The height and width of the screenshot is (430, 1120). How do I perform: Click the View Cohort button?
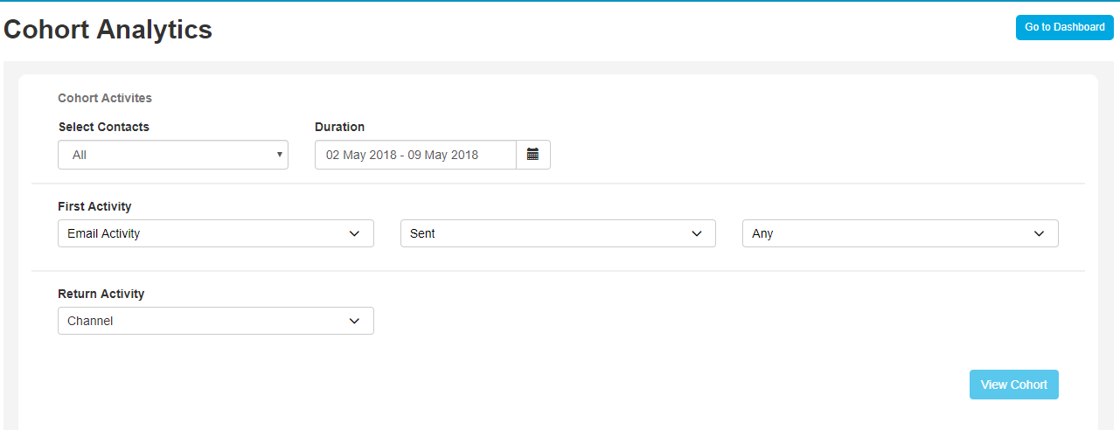pyautogui.click(x=1014, y=385)
